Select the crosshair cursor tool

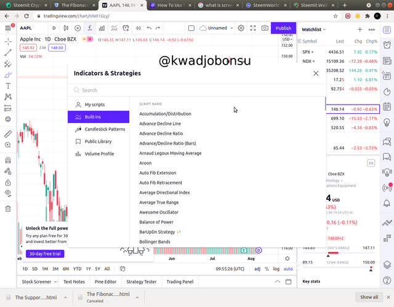[8, 42]
